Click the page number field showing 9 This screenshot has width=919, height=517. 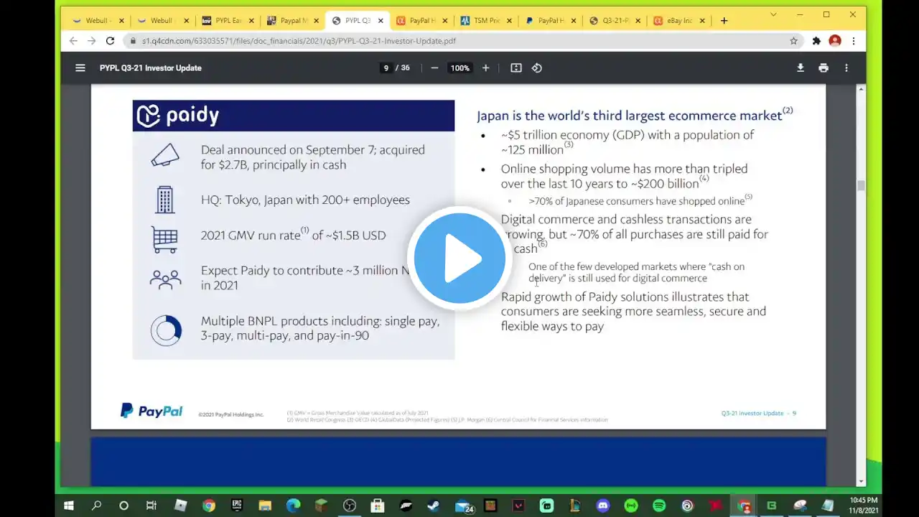click(386, 68)
